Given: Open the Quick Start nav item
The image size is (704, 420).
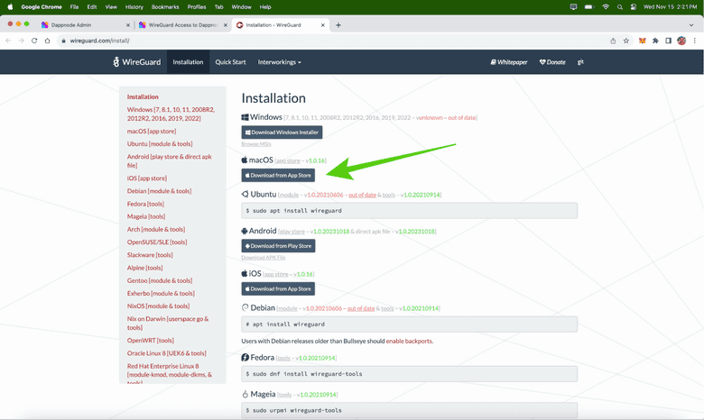Looking at the screenshot, I should (230, 62).
